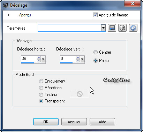Viewport: 143px width, 132px height.
Task: Decrease Décalage horiz. value with down arrow
Action: pos(39,60)
